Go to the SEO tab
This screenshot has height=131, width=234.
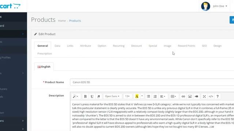[204, 46]
